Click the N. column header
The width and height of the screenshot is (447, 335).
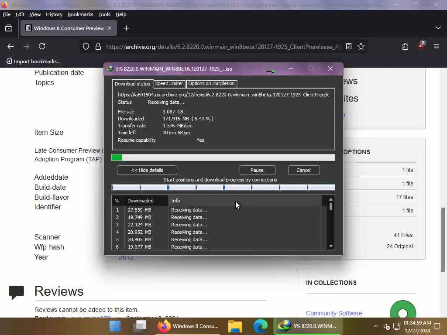tap(118, 201)
